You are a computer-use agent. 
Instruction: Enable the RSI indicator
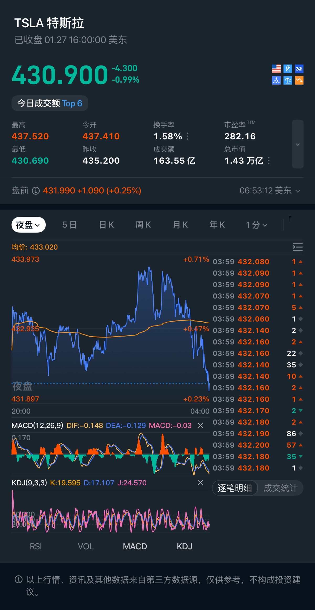36,546
